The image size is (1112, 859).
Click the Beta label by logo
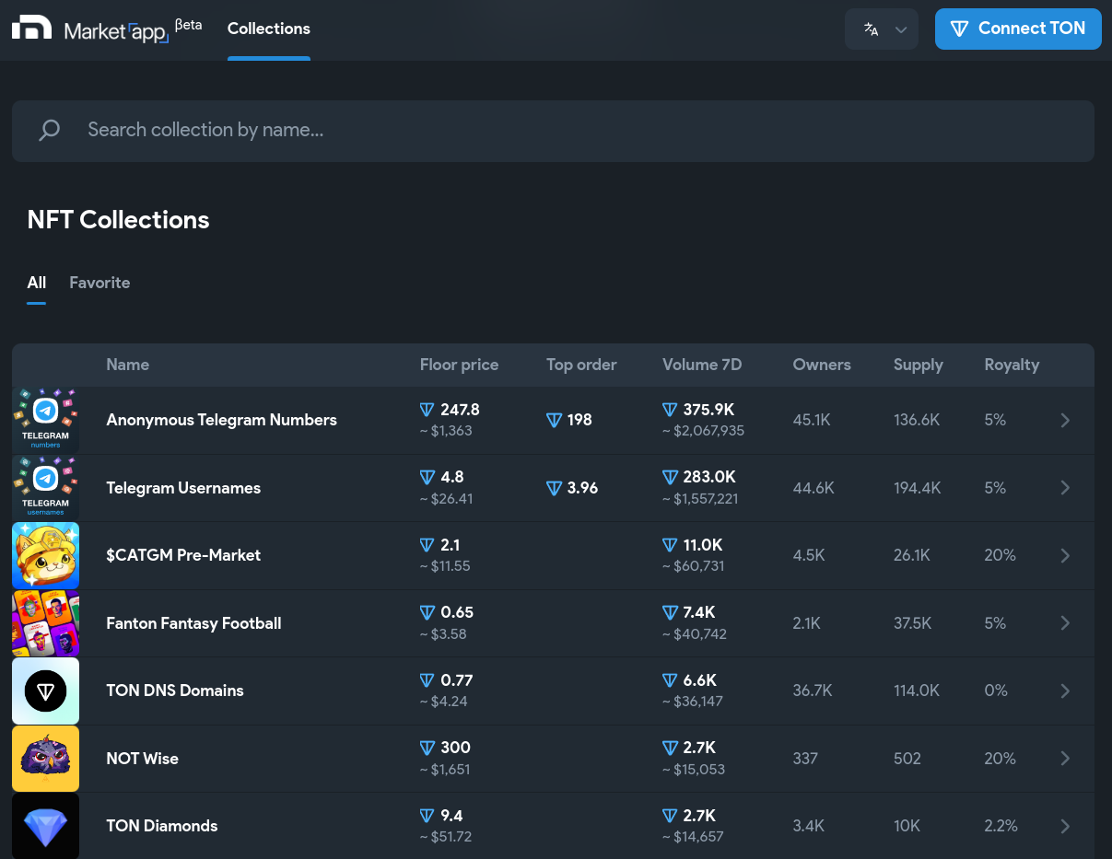[x=188, y=25]
